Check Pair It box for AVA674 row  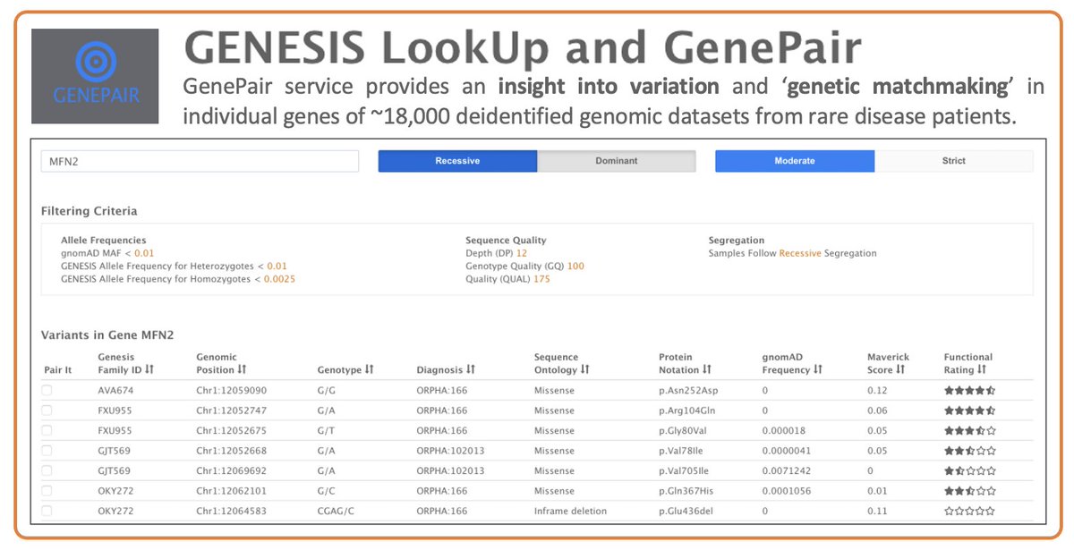(47, 390)
